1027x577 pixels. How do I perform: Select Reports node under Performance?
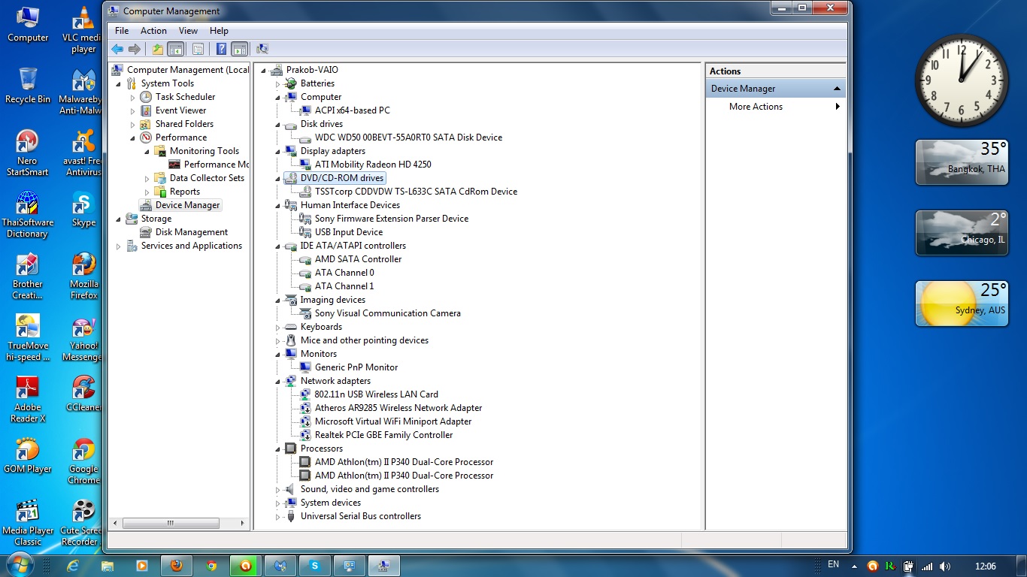(x=184, y=192)
